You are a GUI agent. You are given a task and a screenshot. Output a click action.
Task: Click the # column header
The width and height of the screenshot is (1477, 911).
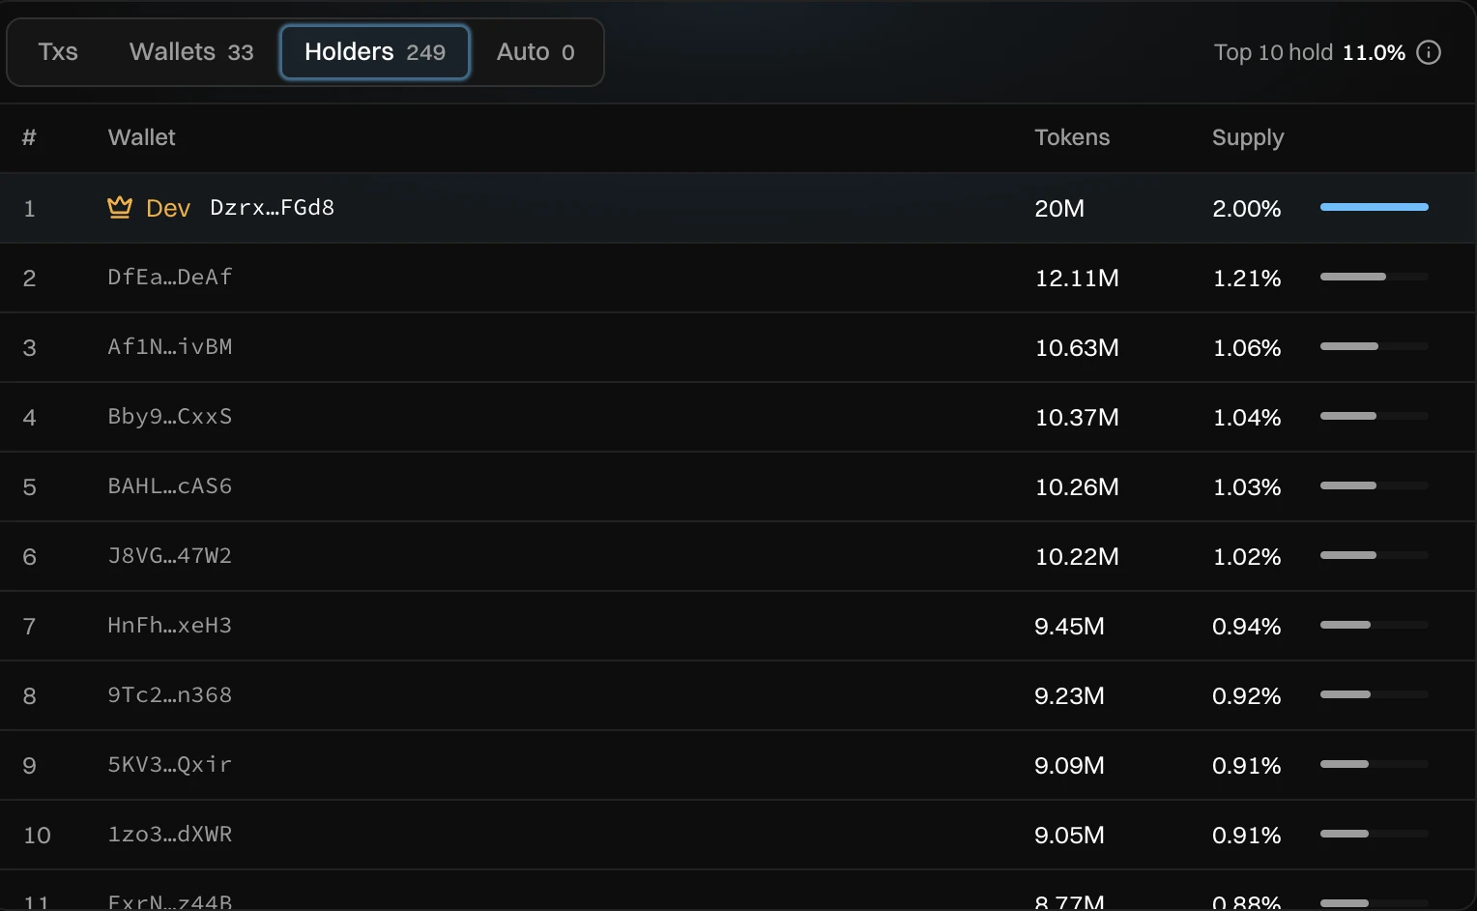pyautogui.click(x=29, y=137)
